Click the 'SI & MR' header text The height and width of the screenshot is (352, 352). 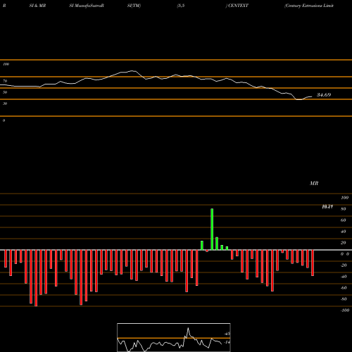37,6
